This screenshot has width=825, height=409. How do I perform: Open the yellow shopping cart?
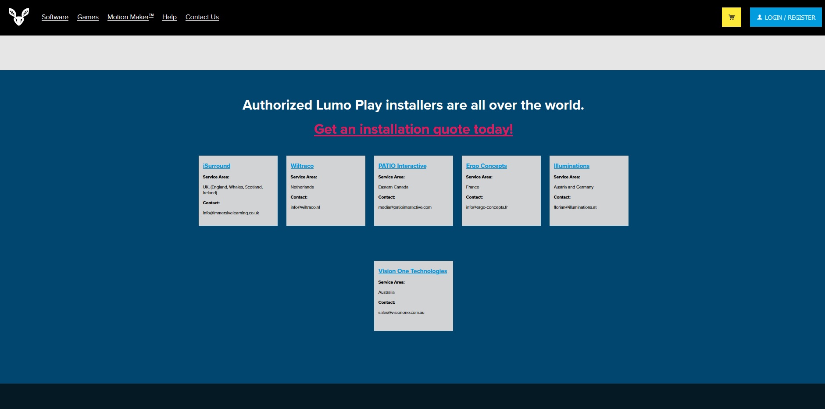pos(731,17)
